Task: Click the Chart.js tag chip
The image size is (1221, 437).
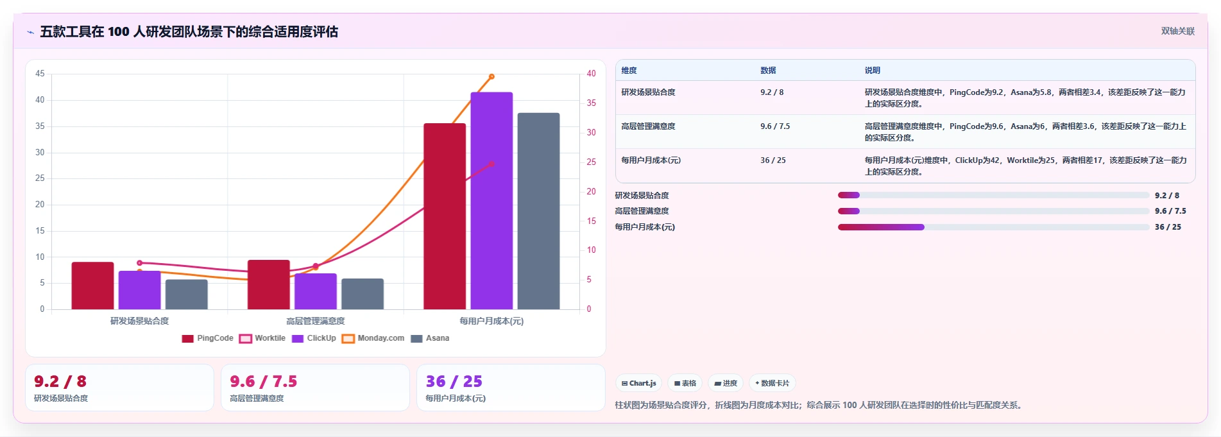Action: tap(639, 383)
